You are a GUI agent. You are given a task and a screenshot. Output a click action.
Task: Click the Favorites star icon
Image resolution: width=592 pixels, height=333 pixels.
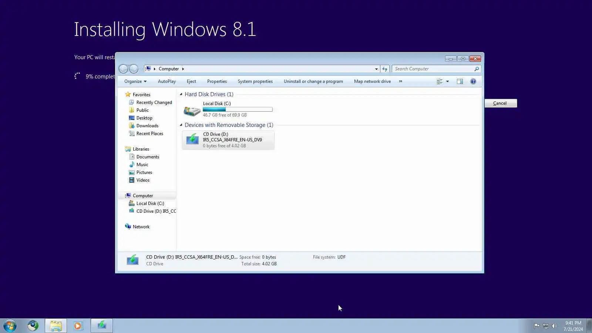128,94
